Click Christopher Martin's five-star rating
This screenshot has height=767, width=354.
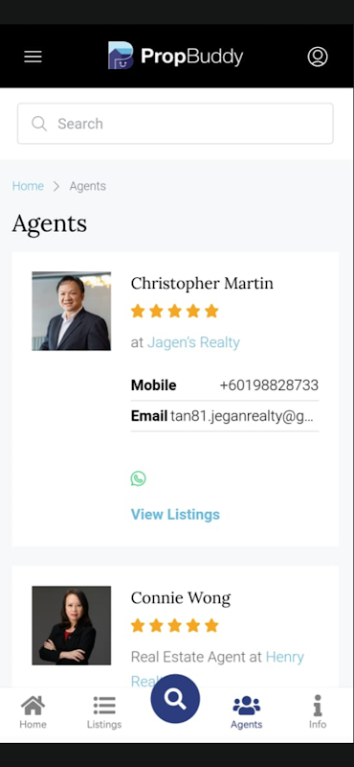point(175,311)
